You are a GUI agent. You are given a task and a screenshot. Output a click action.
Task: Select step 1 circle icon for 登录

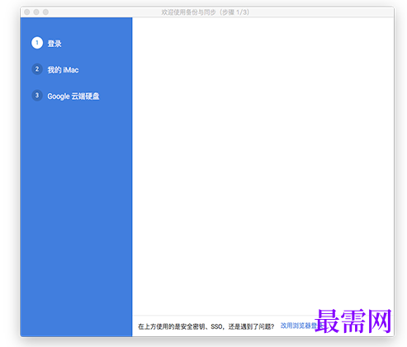(x=37, y=43)
